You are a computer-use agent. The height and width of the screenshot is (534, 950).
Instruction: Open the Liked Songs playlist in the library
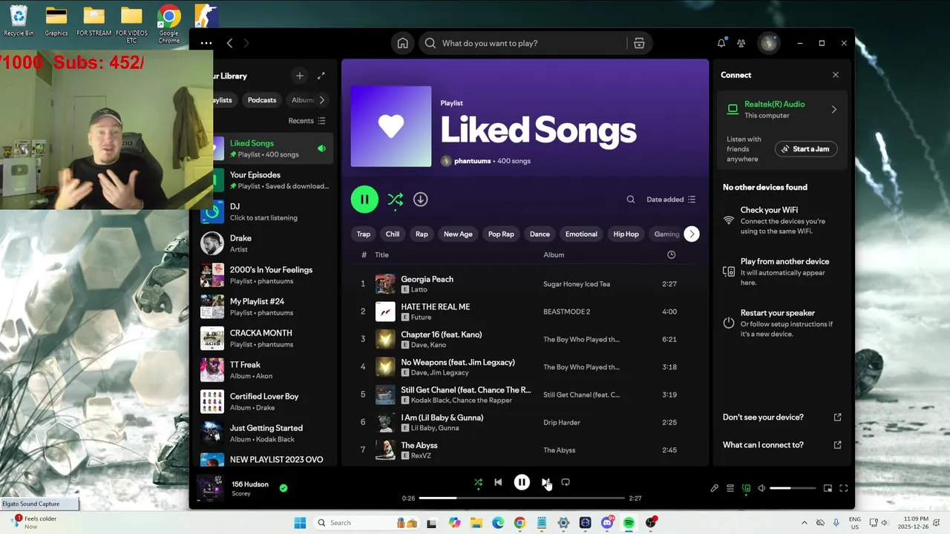click(x=266, y=148)
